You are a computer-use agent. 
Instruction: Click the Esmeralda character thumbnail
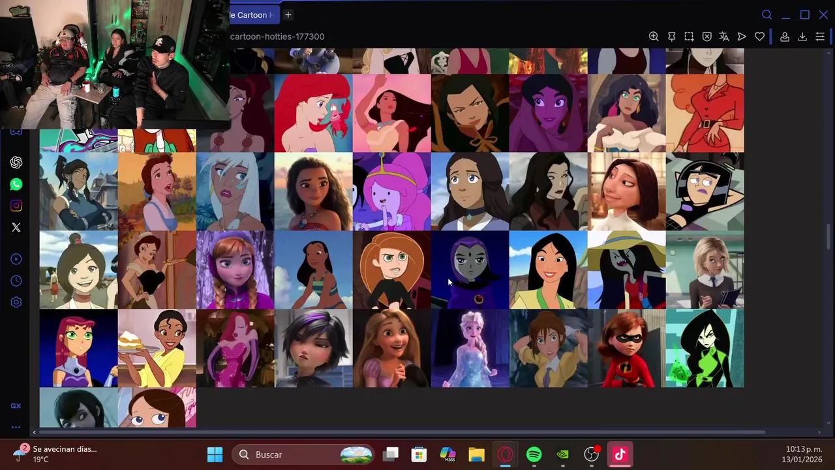pyautogui.click(x=626, y=113)
